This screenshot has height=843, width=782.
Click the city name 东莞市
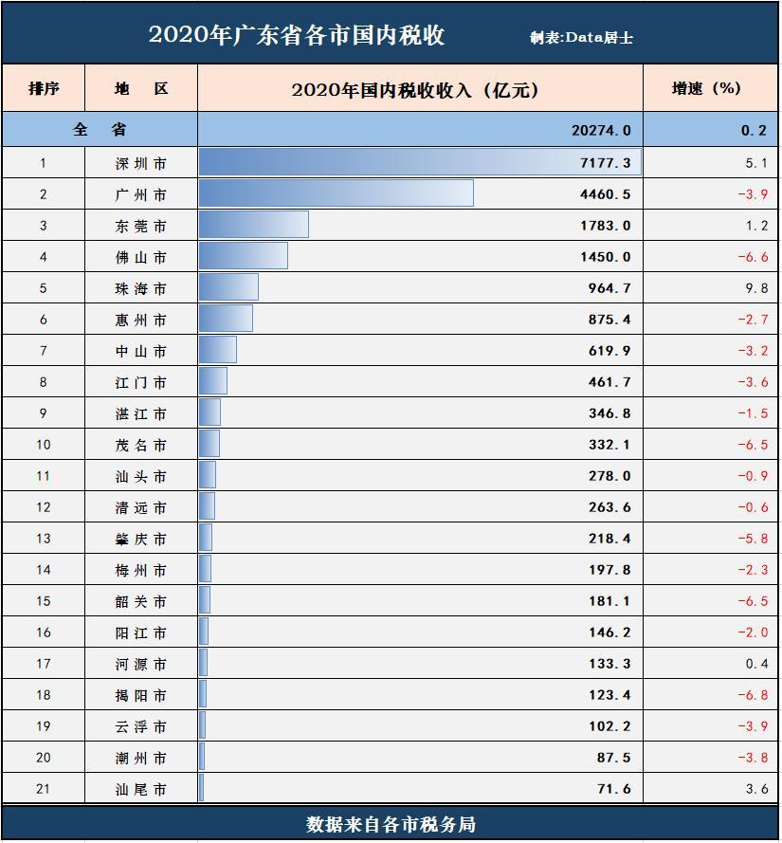click(141, 226)
